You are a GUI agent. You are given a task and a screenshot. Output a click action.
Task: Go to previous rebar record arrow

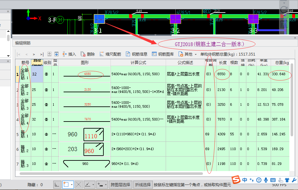coord(26,54)
